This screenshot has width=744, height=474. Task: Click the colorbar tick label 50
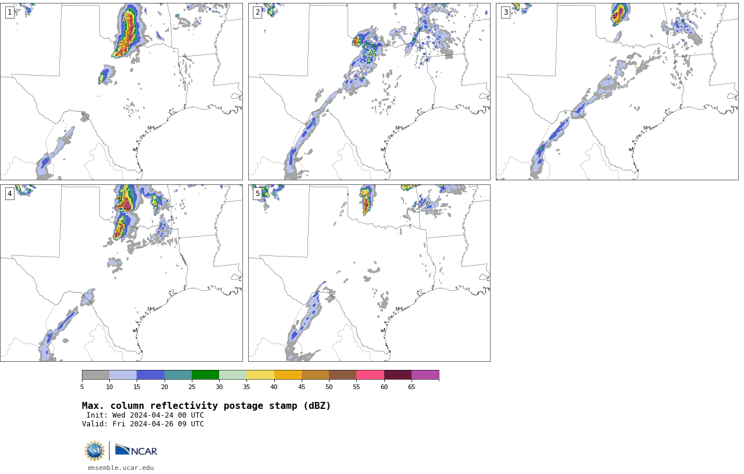click(x=329, y=387)
